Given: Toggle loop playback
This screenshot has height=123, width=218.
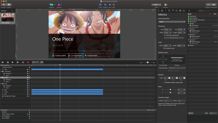Looking at the screenshot, I should click(23, 62).
